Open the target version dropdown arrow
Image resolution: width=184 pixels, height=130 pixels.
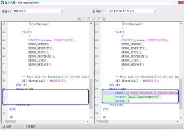click(x=155, y=11)
